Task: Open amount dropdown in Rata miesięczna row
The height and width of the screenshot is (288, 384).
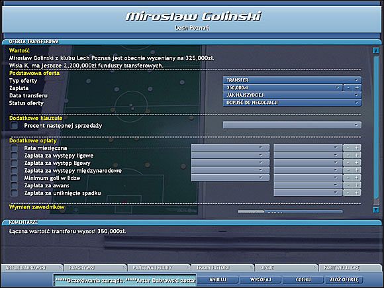Action: point(308,148)
